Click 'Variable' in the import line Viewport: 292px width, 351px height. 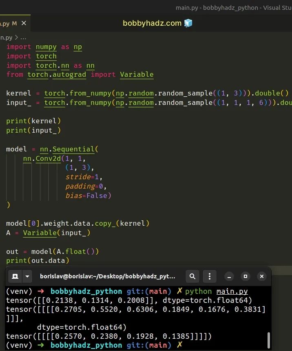point(137,75)
